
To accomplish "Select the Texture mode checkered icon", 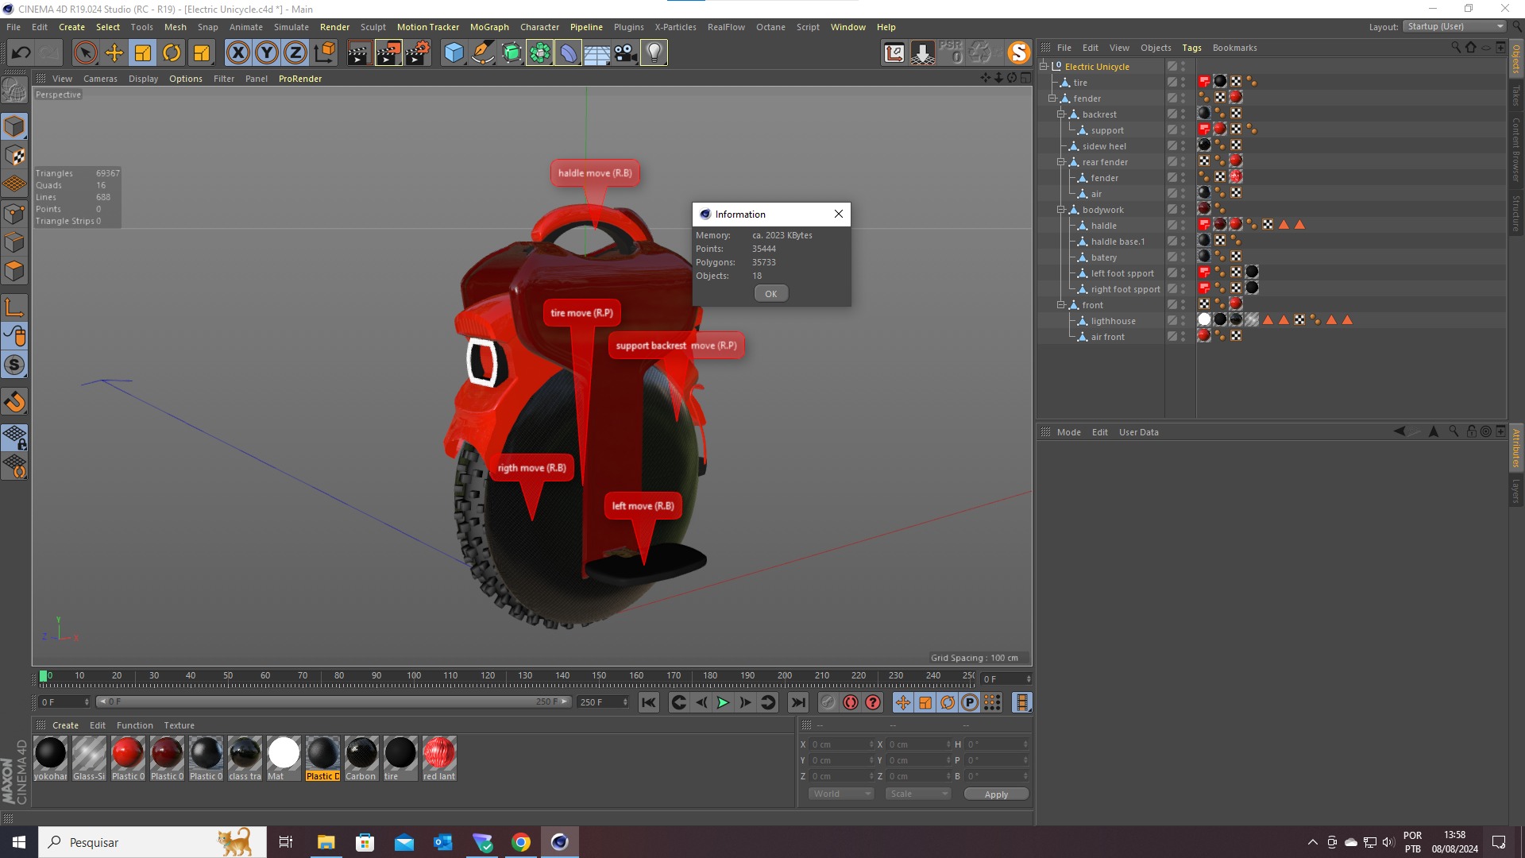I will (x=14, y=155).
